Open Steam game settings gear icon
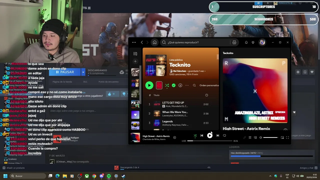 (x=298, y=72)
